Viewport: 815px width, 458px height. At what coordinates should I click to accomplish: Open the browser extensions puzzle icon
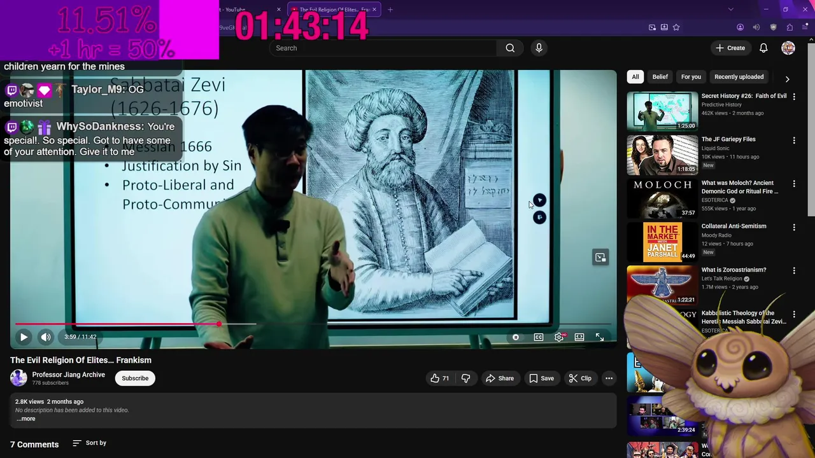pos(790,27)
